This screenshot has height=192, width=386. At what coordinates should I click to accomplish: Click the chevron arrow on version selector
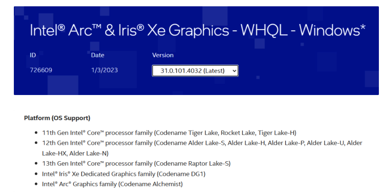234,71
